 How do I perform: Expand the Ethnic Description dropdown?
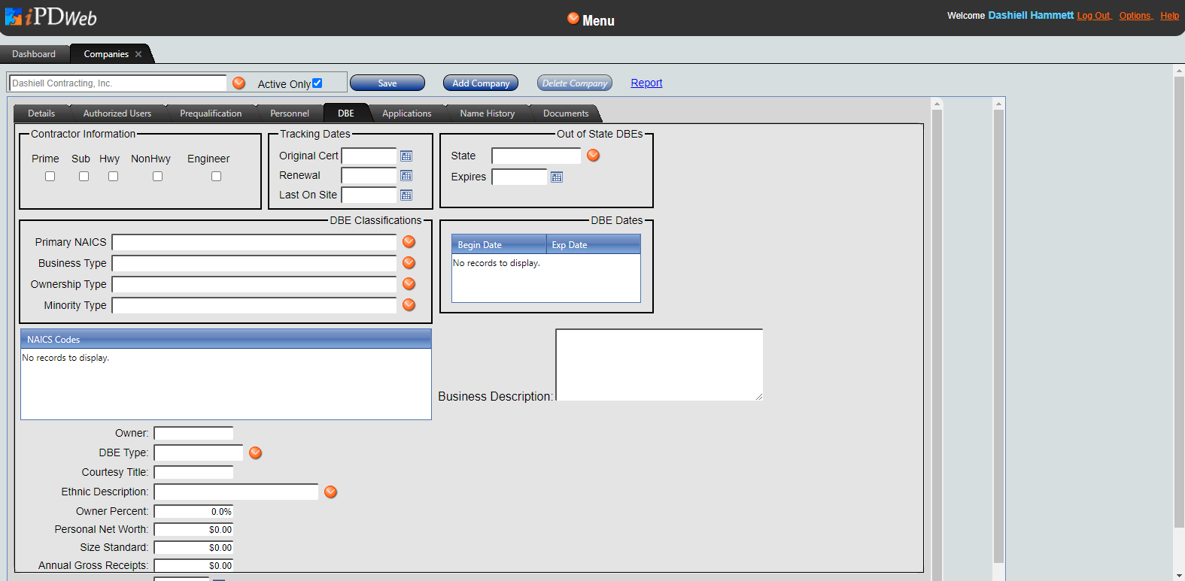pyautogui.click(x=331, y=492)
